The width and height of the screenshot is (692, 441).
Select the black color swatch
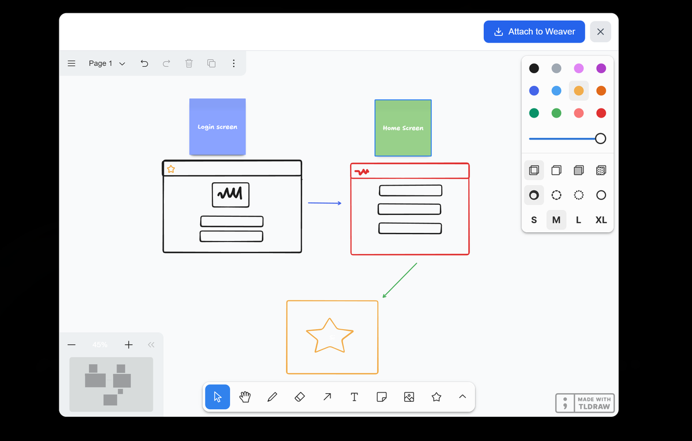coord(534,69)
